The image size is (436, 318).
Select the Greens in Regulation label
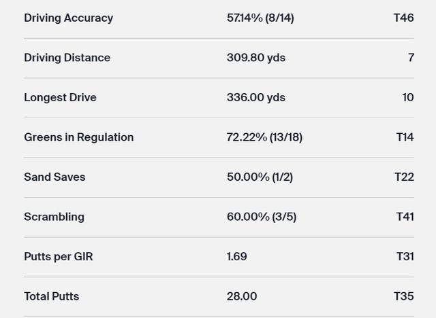[x=78, y=137]
